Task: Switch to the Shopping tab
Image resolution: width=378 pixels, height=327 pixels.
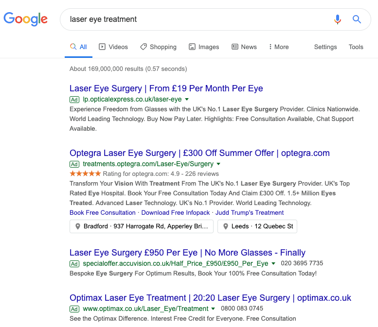Action: (x=158, y=47)
